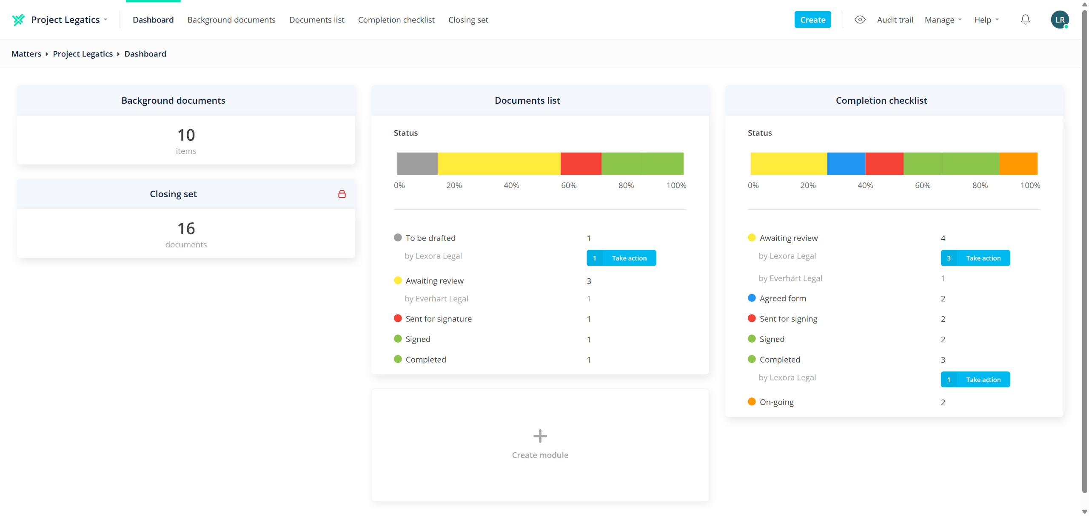Click the gray To be drafted status dot
The image size is (1089, 516).
398,238
